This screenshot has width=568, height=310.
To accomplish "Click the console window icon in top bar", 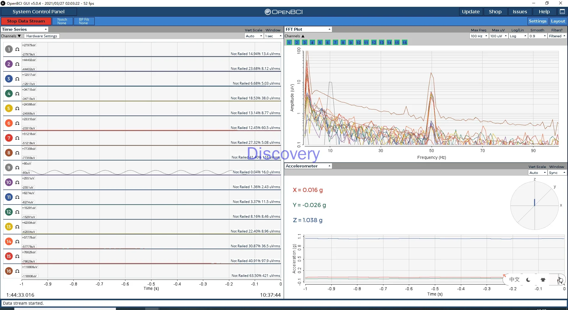I will tap(562, 12).
